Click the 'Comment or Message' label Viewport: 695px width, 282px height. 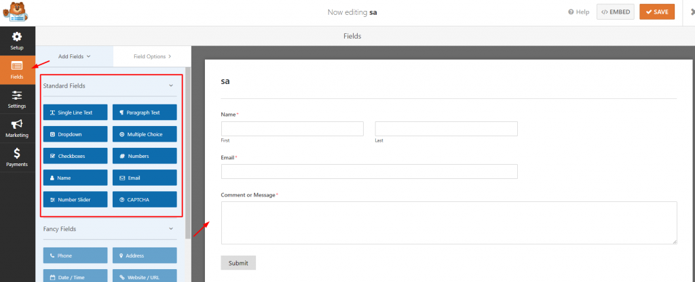coord(249,195)
